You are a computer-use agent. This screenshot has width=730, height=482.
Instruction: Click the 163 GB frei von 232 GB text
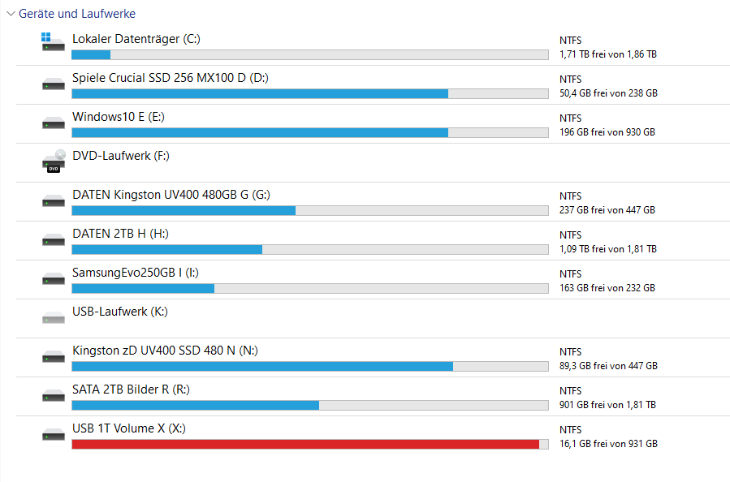[607, 288]
